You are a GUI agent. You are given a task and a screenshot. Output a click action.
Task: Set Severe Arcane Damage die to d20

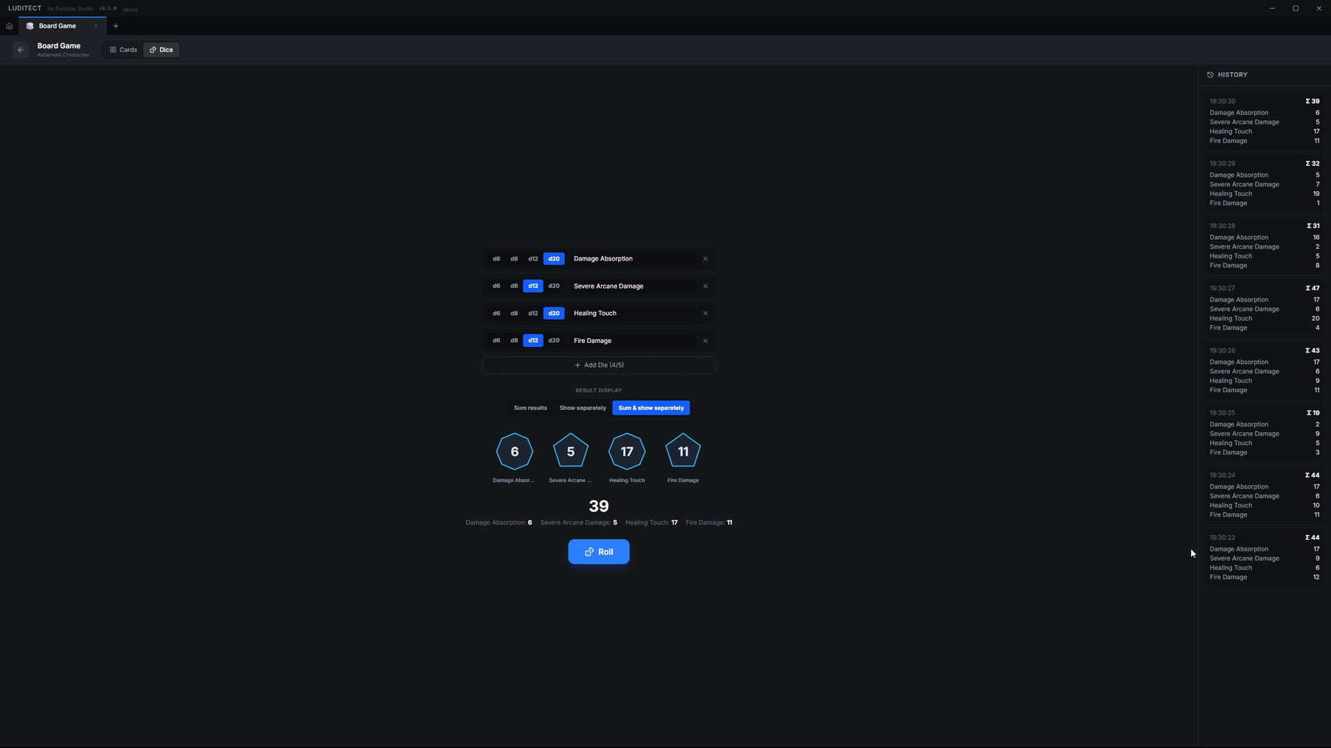[554, 286]
